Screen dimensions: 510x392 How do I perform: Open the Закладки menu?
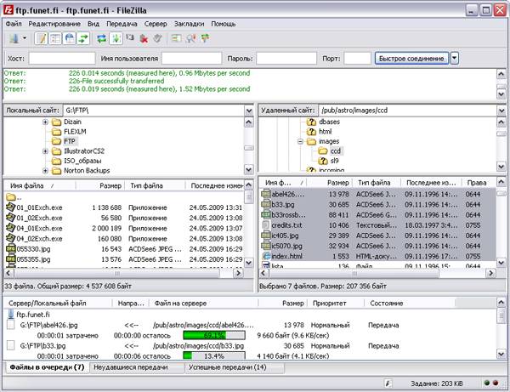pyautogui.click(x=189, y=24)
